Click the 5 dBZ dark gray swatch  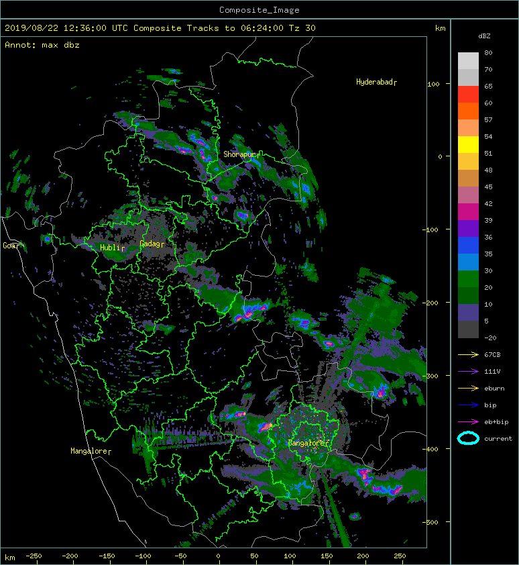pyautogui.click(x=468, y=329)
